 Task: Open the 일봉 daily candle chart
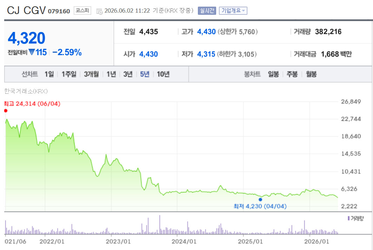point(273,74)
